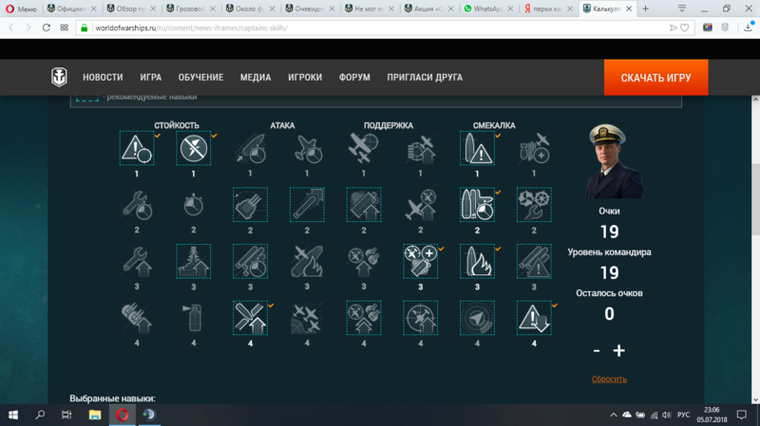Open the ПРИГЛАСИ ДРУГА menu item

pyautogui.click(x=425, y=78)
